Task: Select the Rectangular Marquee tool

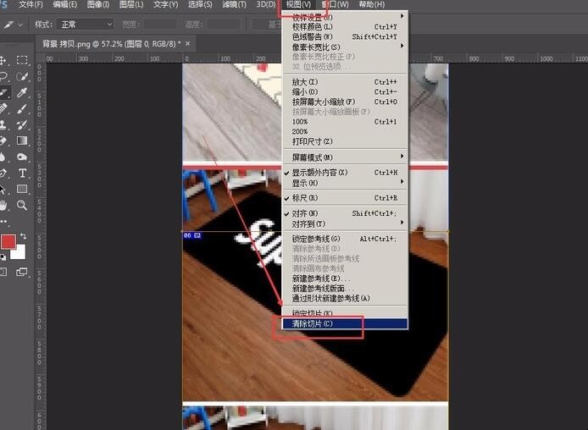Action: (x=22, y=60)
